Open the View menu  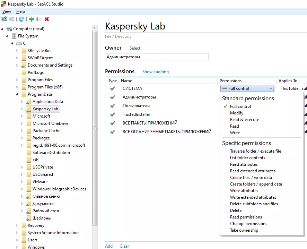(x=7, y=11)
